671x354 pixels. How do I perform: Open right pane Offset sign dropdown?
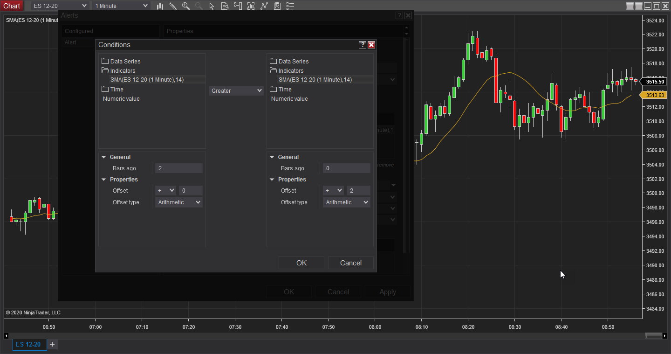coord(333,190)
